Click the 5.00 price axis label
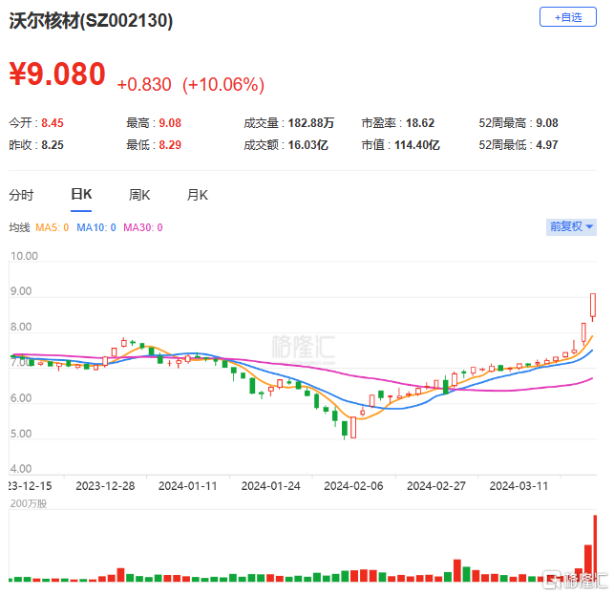This screenshot has height=596, width=614. tap(21, 434)
